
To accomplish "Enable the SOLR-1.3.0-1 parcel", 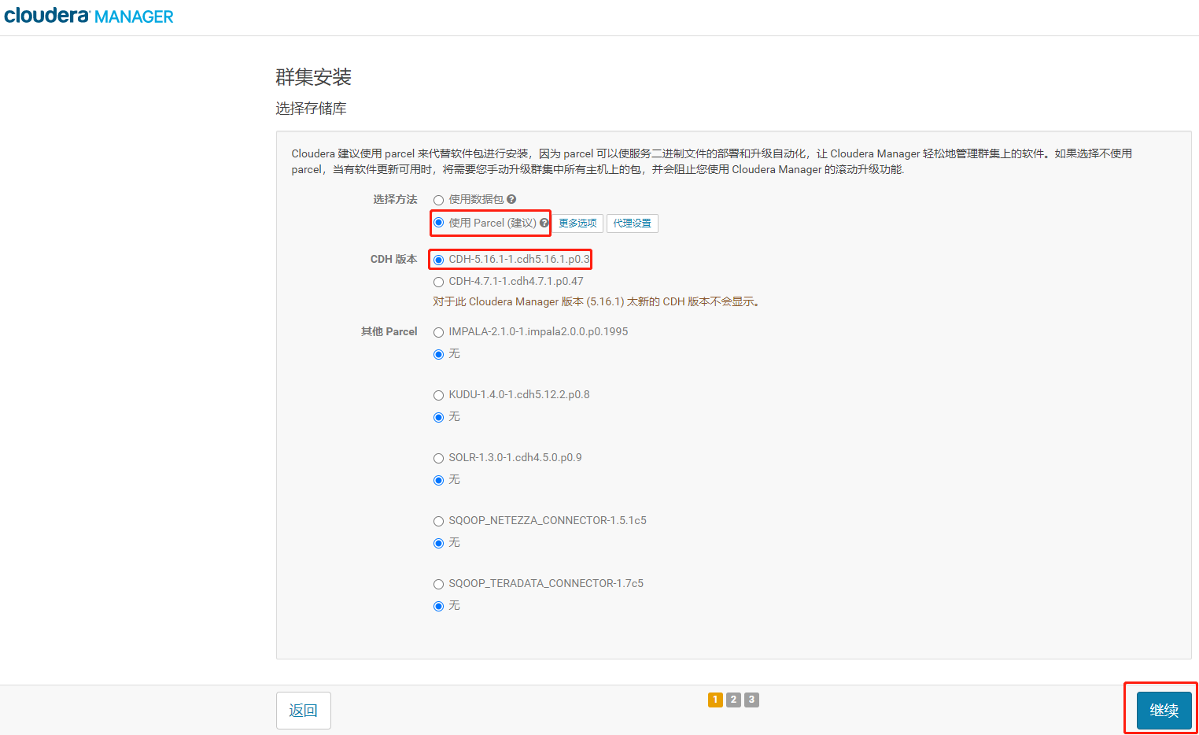I will (x=438, y=457).
